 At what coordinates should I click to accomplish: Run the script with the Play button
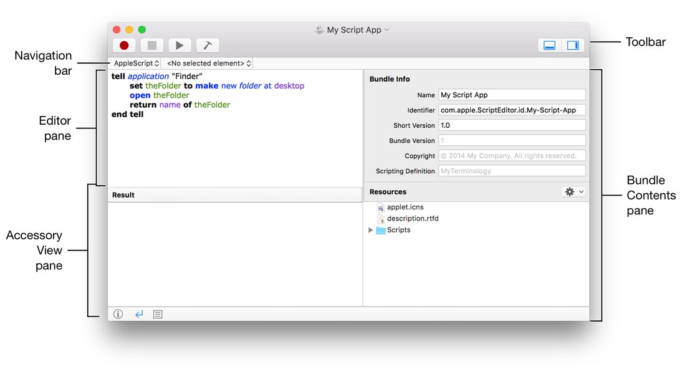pyautogui.click(x=180, y=46)
